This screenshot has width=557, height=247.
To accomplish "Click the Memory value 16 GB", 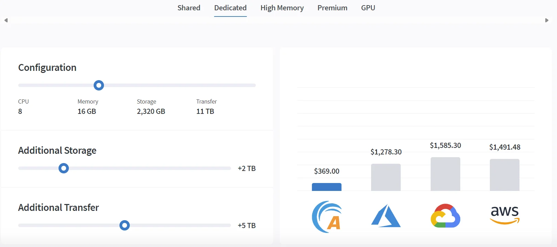I will click(87, 111).
